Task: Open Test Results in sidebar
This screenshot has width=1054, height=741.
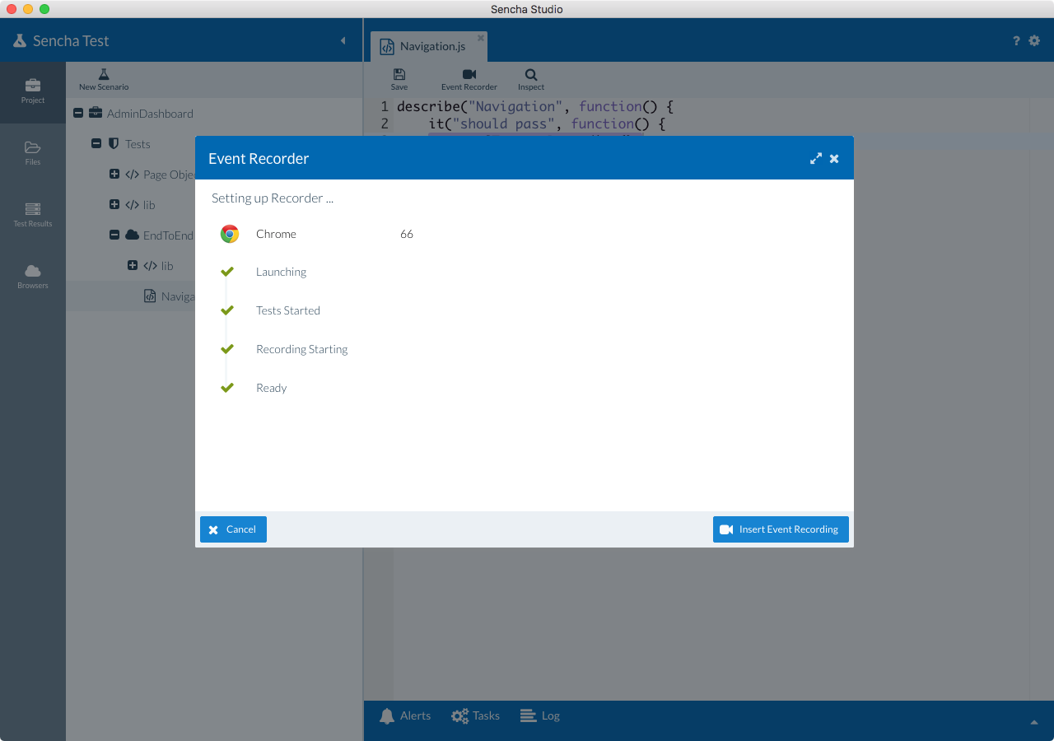Action: coord(33,215)
